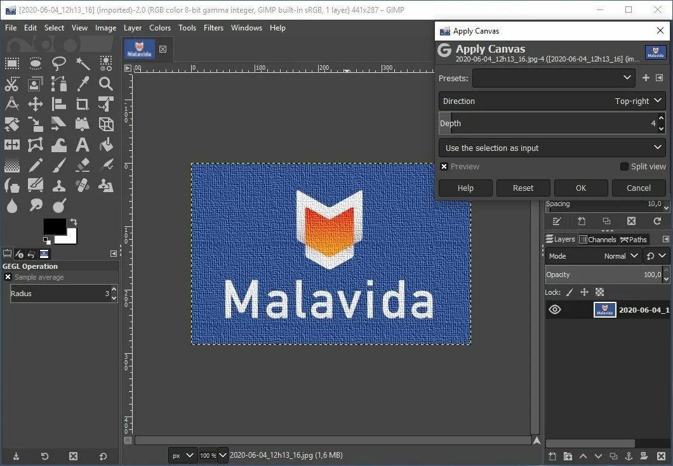Open the 100% zoom dropdown
This screenshot has width=673, height=466.
pyautogui.click(x=222, y=455)
